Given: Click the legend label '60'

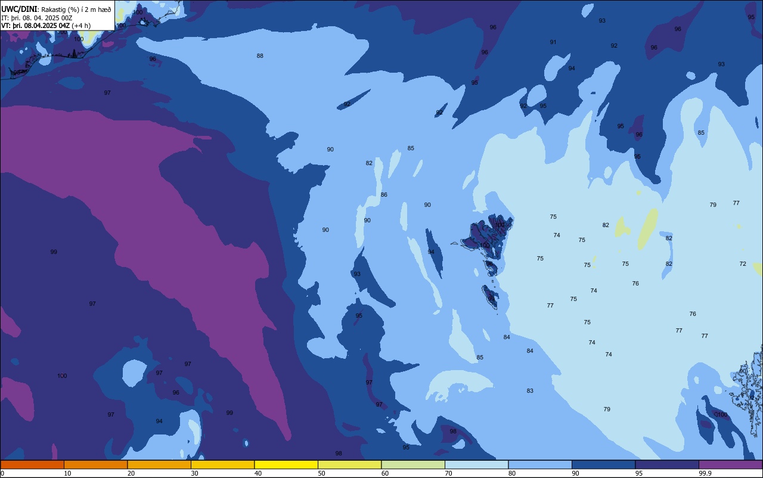Looking at the screenshot, I should point(384,473).
